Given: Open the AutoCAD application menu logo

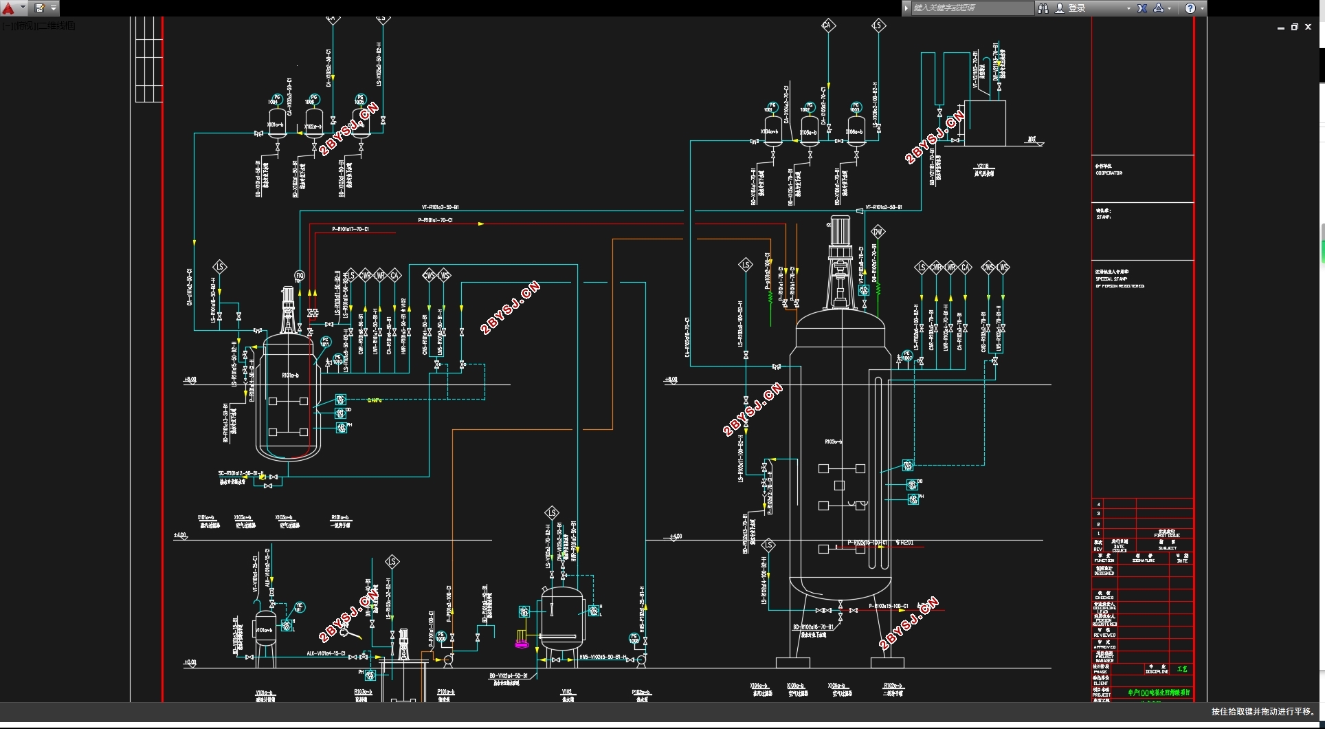Looking at the screenshot, I should pos(8,8).
